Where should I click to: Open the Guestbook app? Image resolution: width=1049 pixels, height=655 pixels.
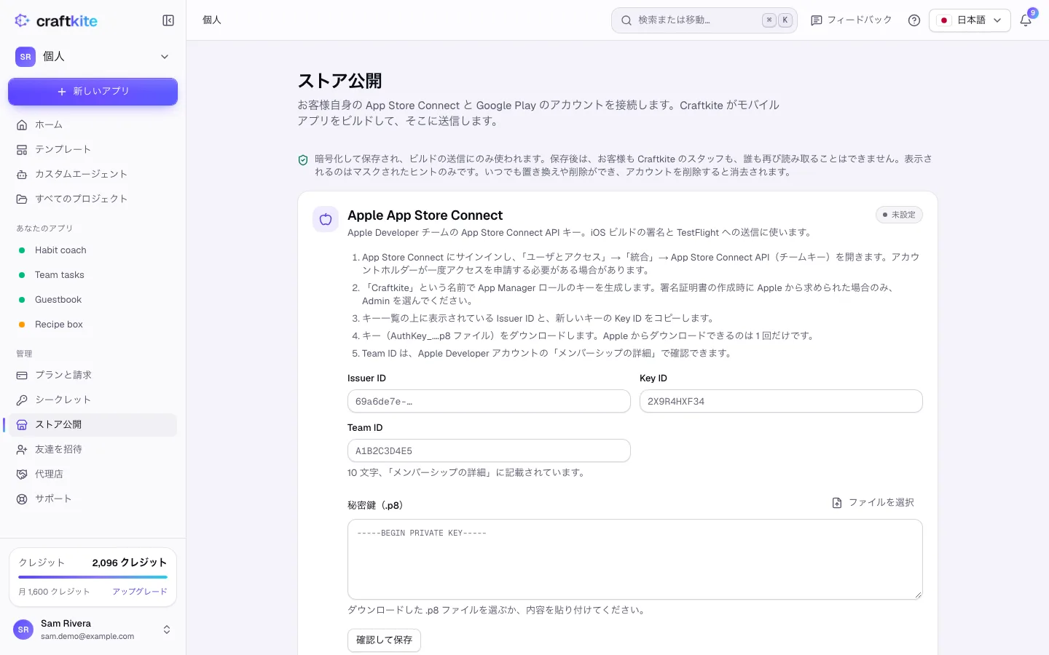(93, 300)
